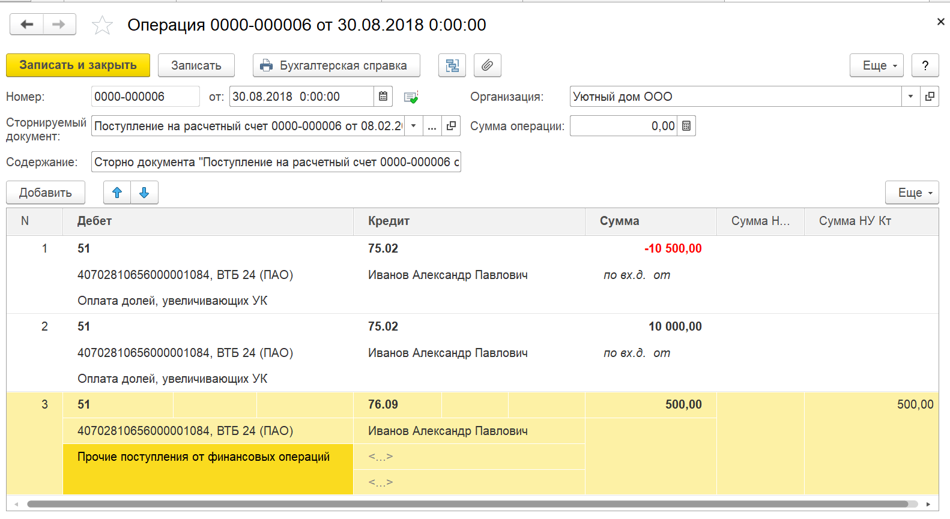Move row down with blue arrow

(x=144, y=193)
